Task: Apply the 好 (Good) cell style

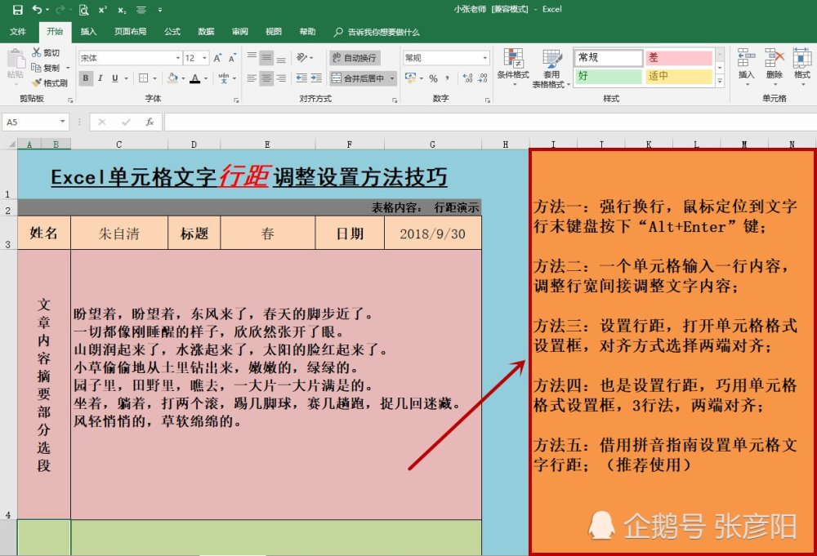Action: click(x=608, y=76)
